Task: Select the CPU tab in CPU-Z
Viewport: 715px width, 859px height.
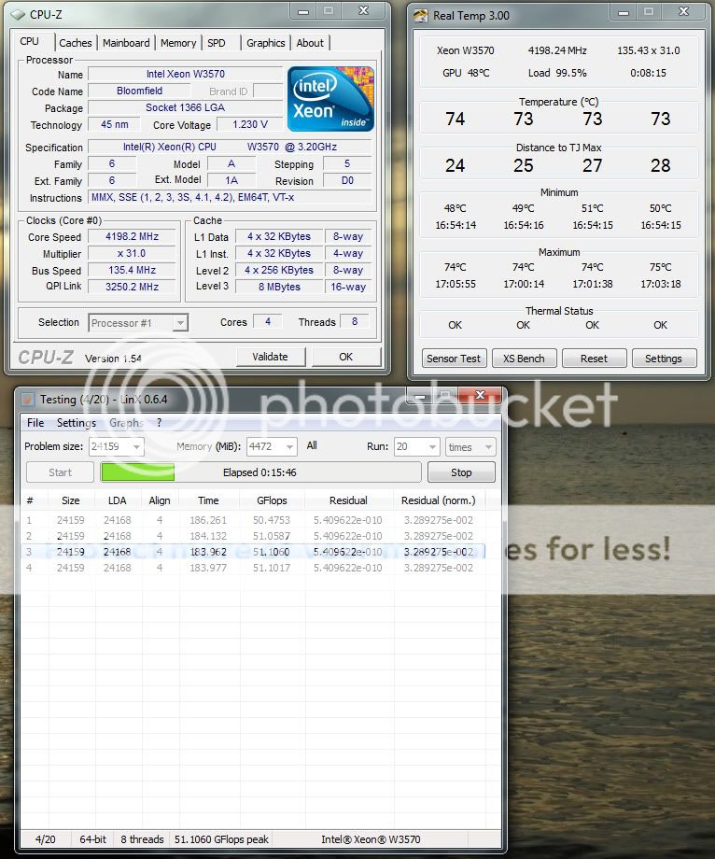Action: (30, 41)
